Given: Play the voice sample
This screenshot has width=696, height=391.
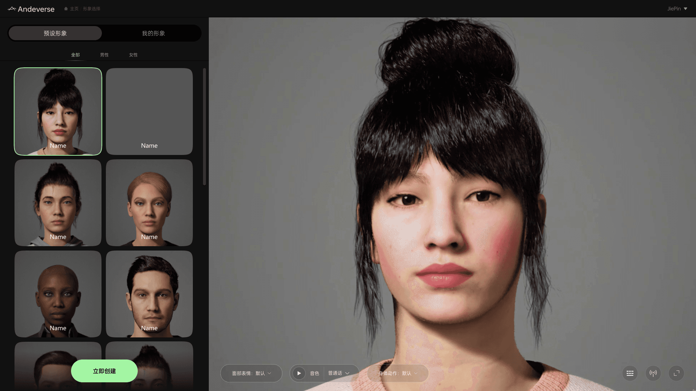Looking at the screenshot, I should click(299, 373).
